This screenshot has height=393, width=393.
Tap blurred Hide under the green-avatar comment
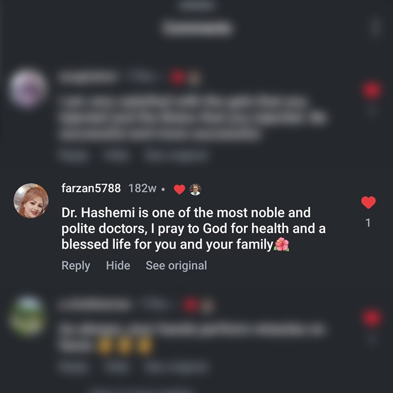pos(116,367)
